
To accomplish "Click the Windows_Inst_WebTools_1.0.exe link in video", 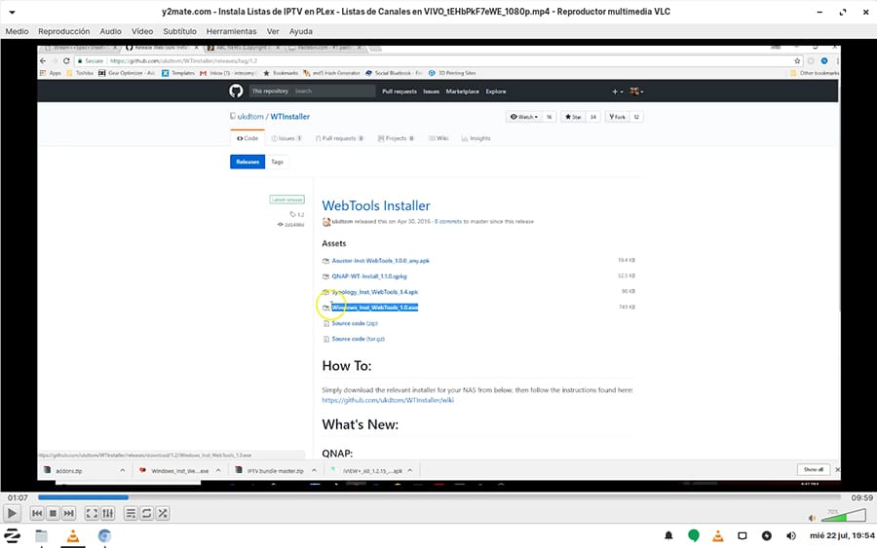I will [x=375, y=308].
